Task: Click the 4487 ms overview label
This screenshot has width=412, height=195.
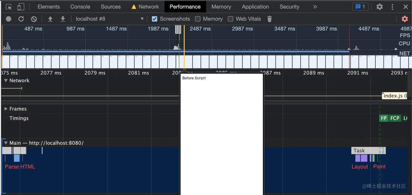Action: click(x=369, y=29)
